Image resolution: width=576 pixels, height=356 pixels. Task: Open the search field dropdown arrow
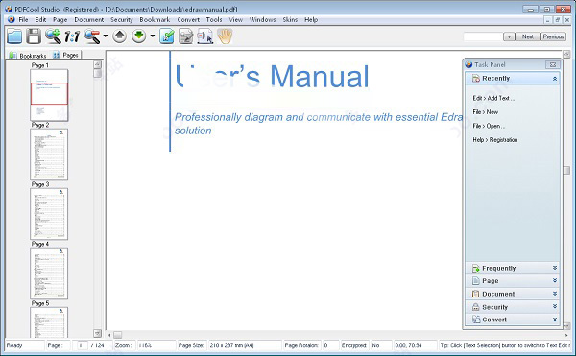point(509,36)
